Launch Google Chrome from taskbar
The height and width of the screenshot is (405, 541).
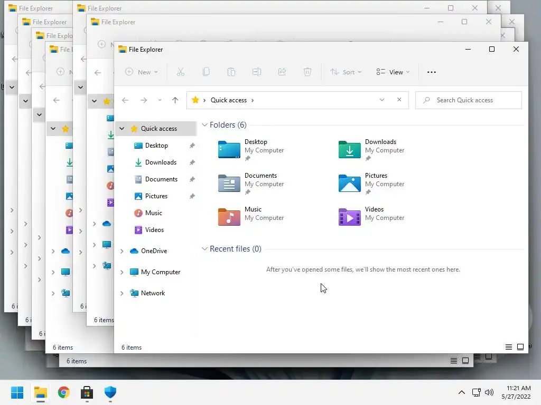click(x=63, y=392)
